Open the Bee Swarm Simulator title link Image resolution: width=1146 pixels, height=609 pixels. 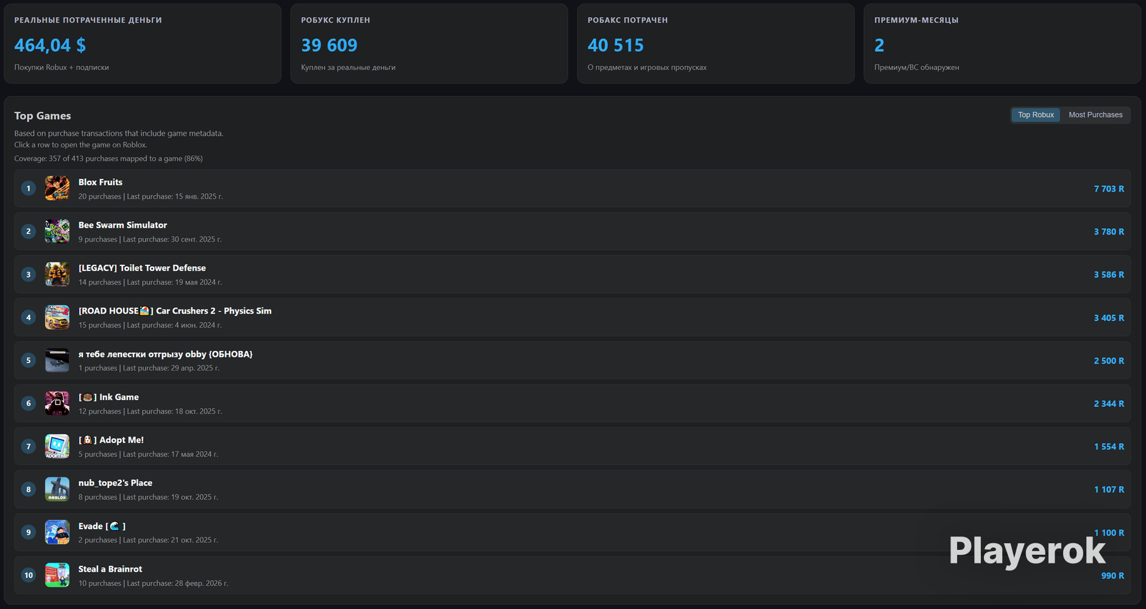[x=122, y=225]
